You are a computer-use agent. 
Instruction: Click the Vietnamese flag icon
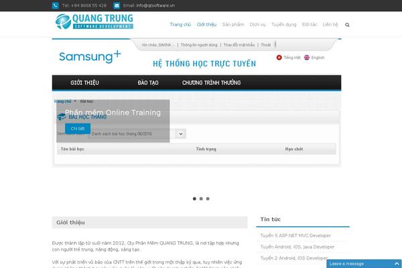[x=279, y=58]
